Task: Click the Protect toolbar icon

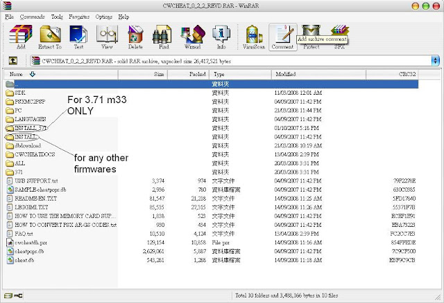Action: (x=311, y=37)
